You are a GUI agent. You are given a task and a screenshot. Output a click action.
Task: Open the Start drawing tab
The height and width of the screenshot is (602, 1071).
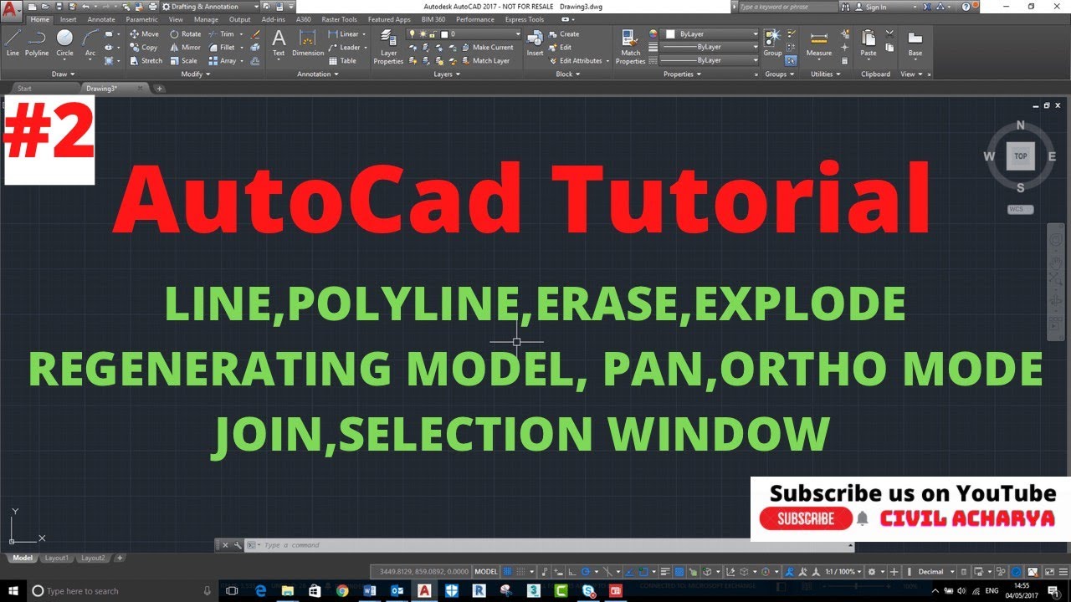coord(24,88)
